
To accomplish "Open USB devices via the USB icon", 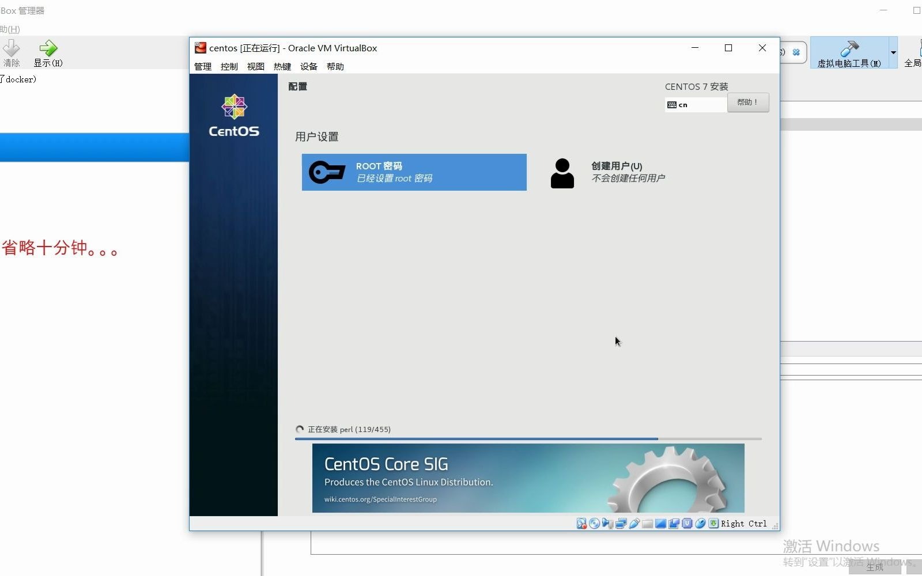I will point(634,523).
